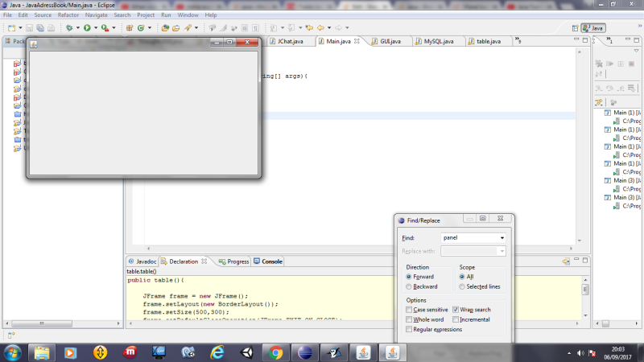
Task: Open the Debug configurations dropdown arrow
Action: (x=77, y=28)
